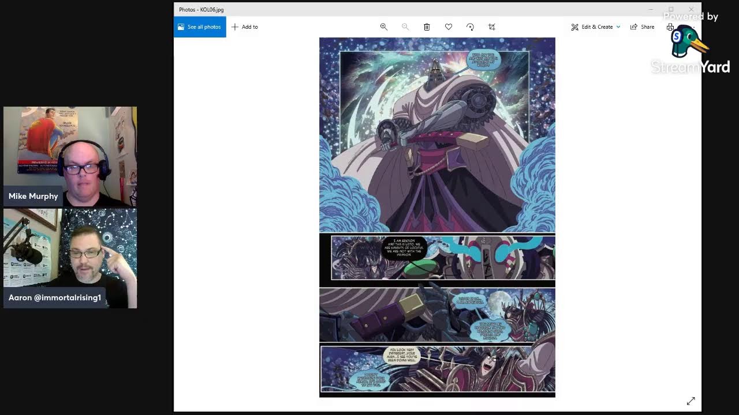Click Mike Murphy's webcam feed
Viewport: 739px width, 415px height.
click(x=70, y=156)
